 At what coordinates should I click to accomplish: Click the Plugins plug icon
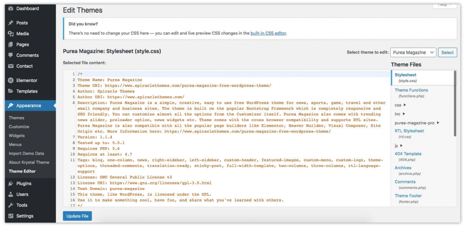coord(11,183)
